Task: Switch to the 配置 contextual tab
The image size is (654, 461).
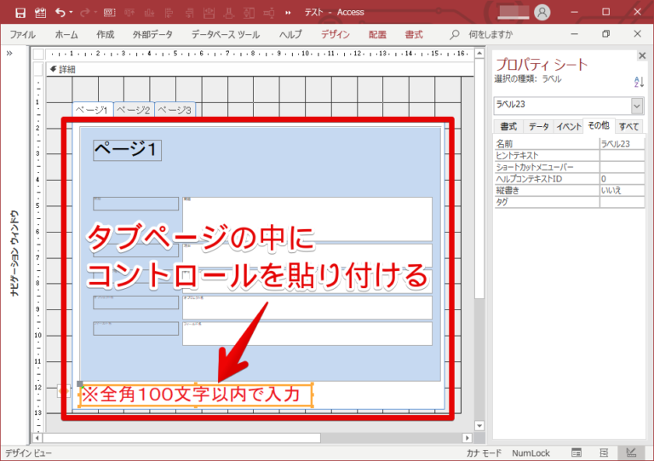Action: pyautogui.click(x=377, y=35)
